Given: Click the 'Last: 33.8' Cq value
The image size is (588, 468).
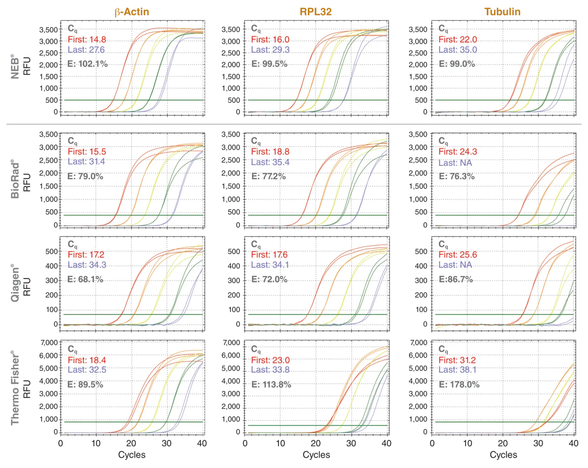Looking at the screenshot, I should (x=270, y=370).
